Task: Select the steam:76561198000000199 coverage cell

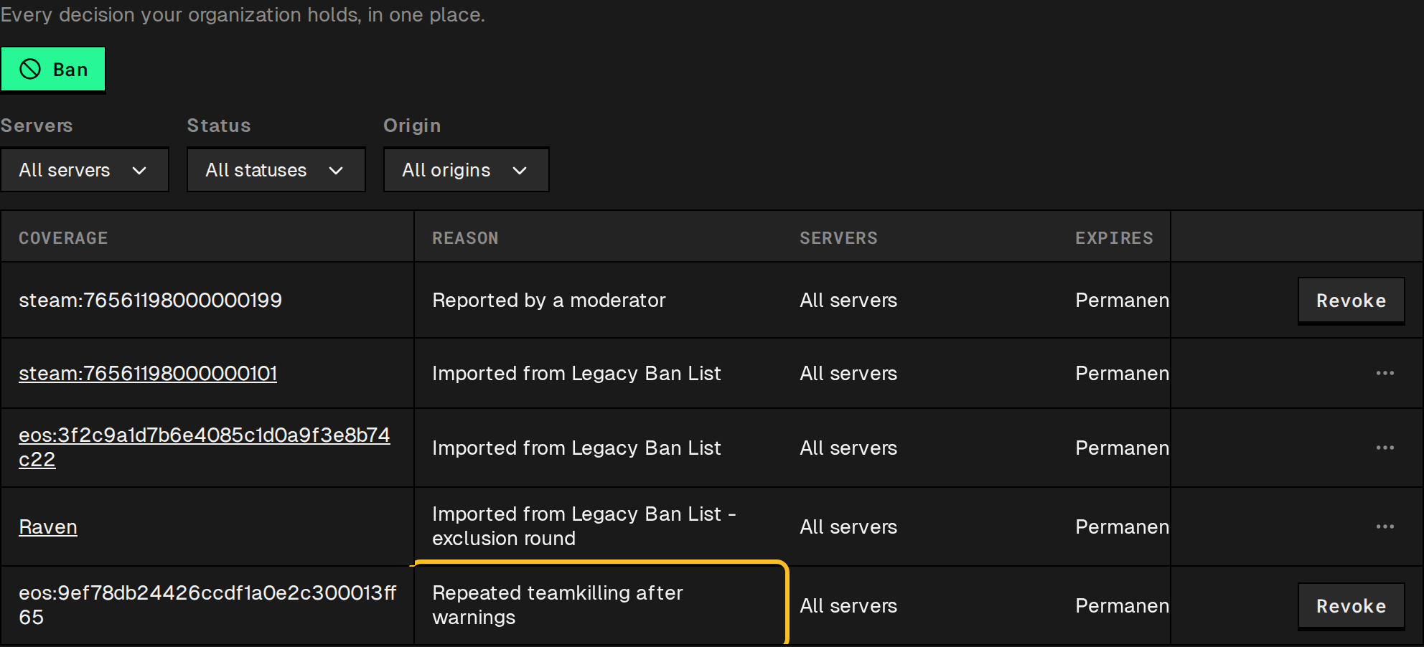Action: (207, 300)
